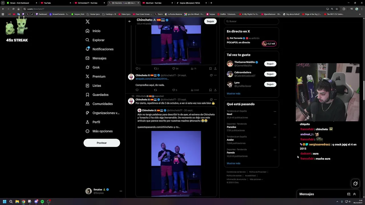
Task: View analytics icon showing 71 views
Action: [x=192, y=68]
